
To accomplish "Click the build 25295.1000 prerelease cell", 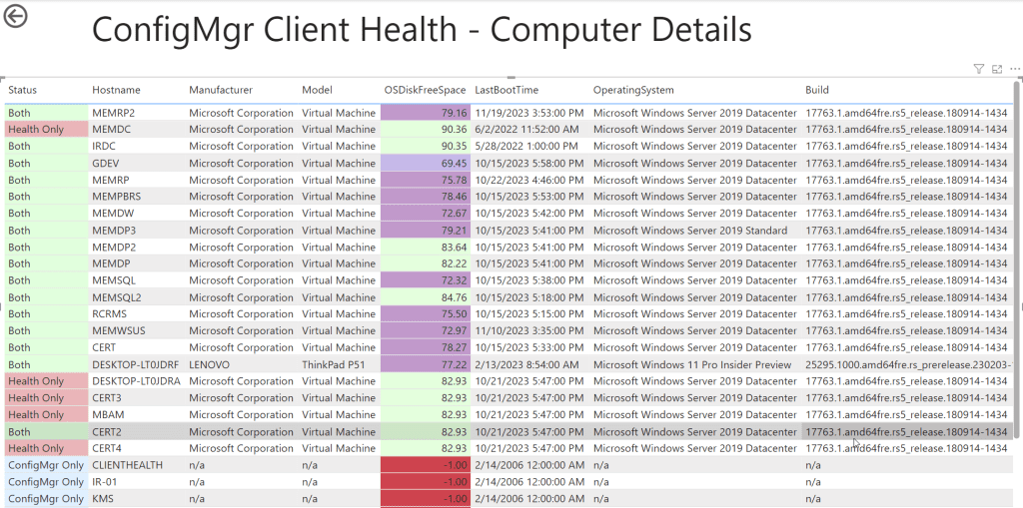I will (907, 364).
